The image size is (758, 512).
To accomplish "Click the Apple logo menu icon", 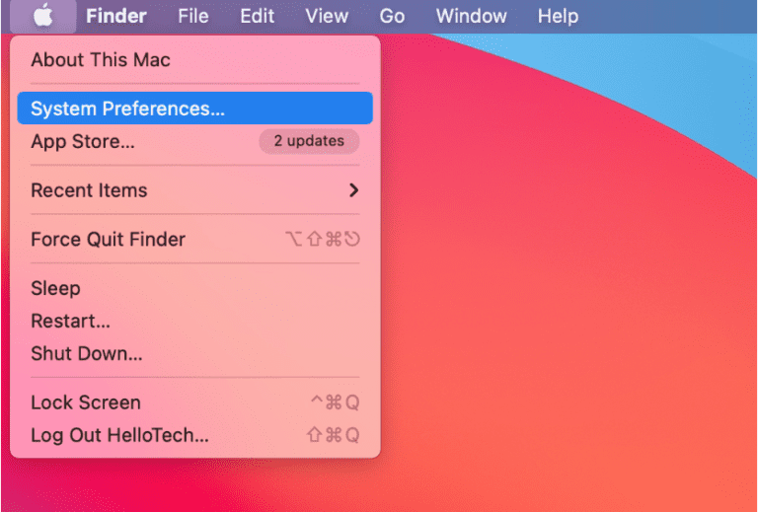I will click(x=43, y=17).
